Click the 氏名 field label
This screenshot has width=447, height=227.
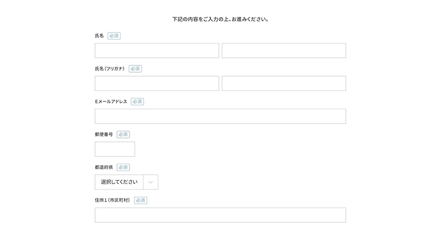[x=99, y=36]
